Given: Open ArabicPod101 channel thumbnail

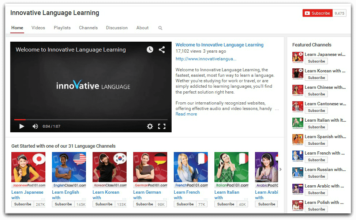Looking at the screenshot, I should pos(267,170).
